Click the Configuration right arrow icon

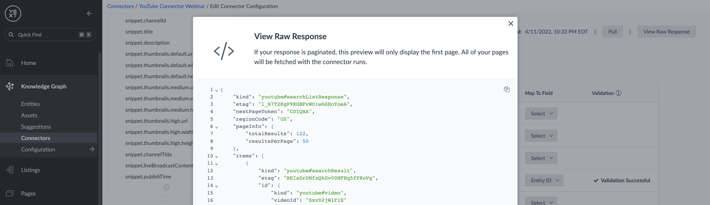(x=92, y=149)
